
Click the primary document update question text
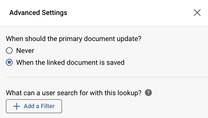73,39
